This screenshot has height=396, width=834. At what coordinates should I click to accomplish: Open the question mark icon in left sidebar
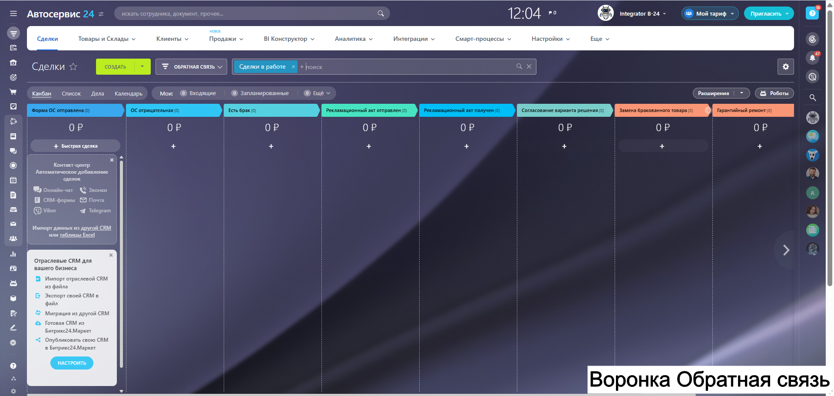[x=13, y=366]
